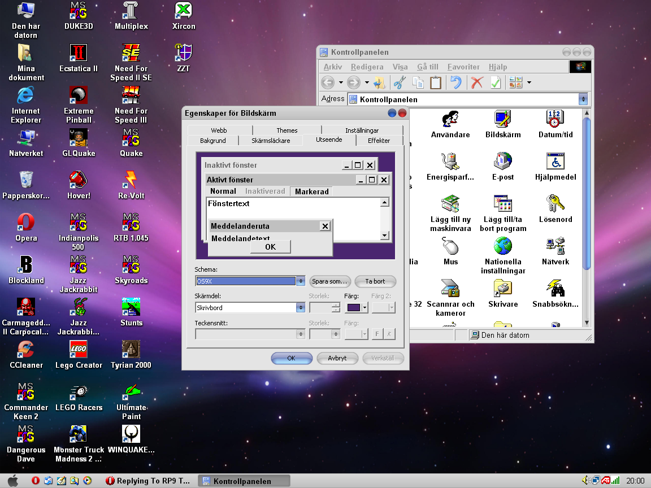Launch Opera from the desktop

pyautogui.click(x=25, y=223)
